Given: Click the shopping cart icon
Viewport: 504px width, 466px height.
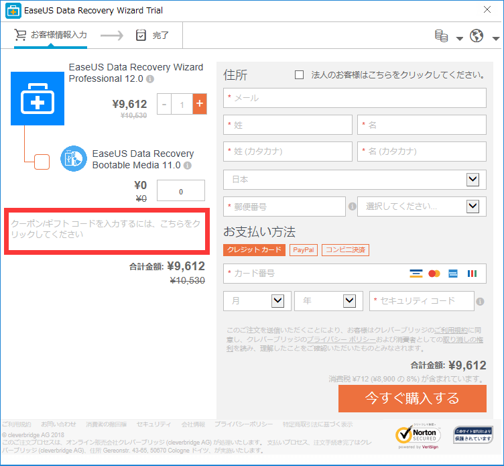Looking at the screenshot, I should pyautogui.click(x=20, y=35).
